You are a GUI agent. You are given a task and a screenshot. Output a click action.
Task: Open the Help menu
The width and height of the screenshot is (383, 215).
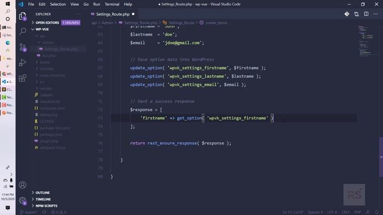[x=128, y=4]
